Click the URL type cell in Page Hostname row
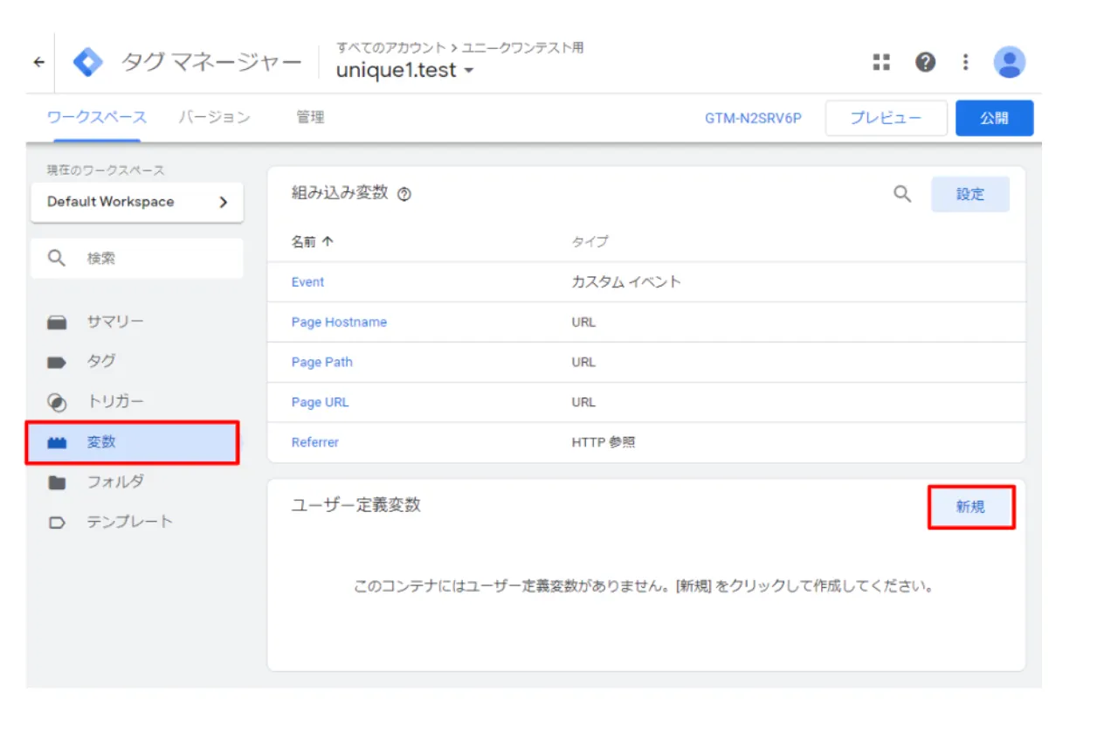This screenshot has height=755, width=1104. coord(583,322)
